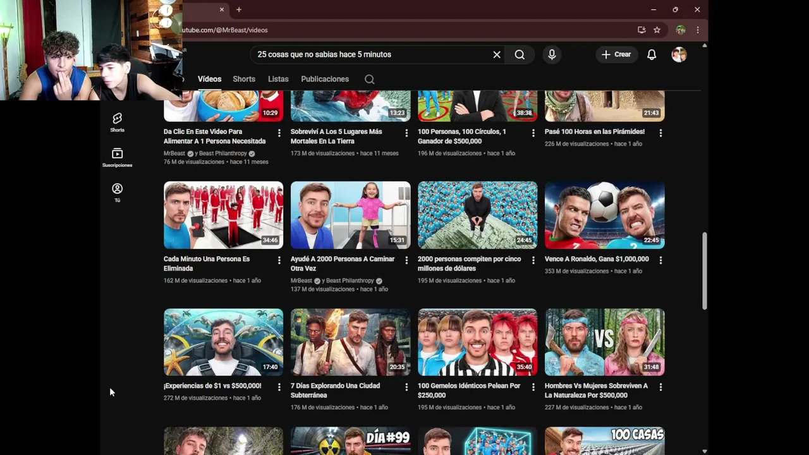
Task: Open Ronaldo soccer ball thumbnail
Action: coord(605,215)
